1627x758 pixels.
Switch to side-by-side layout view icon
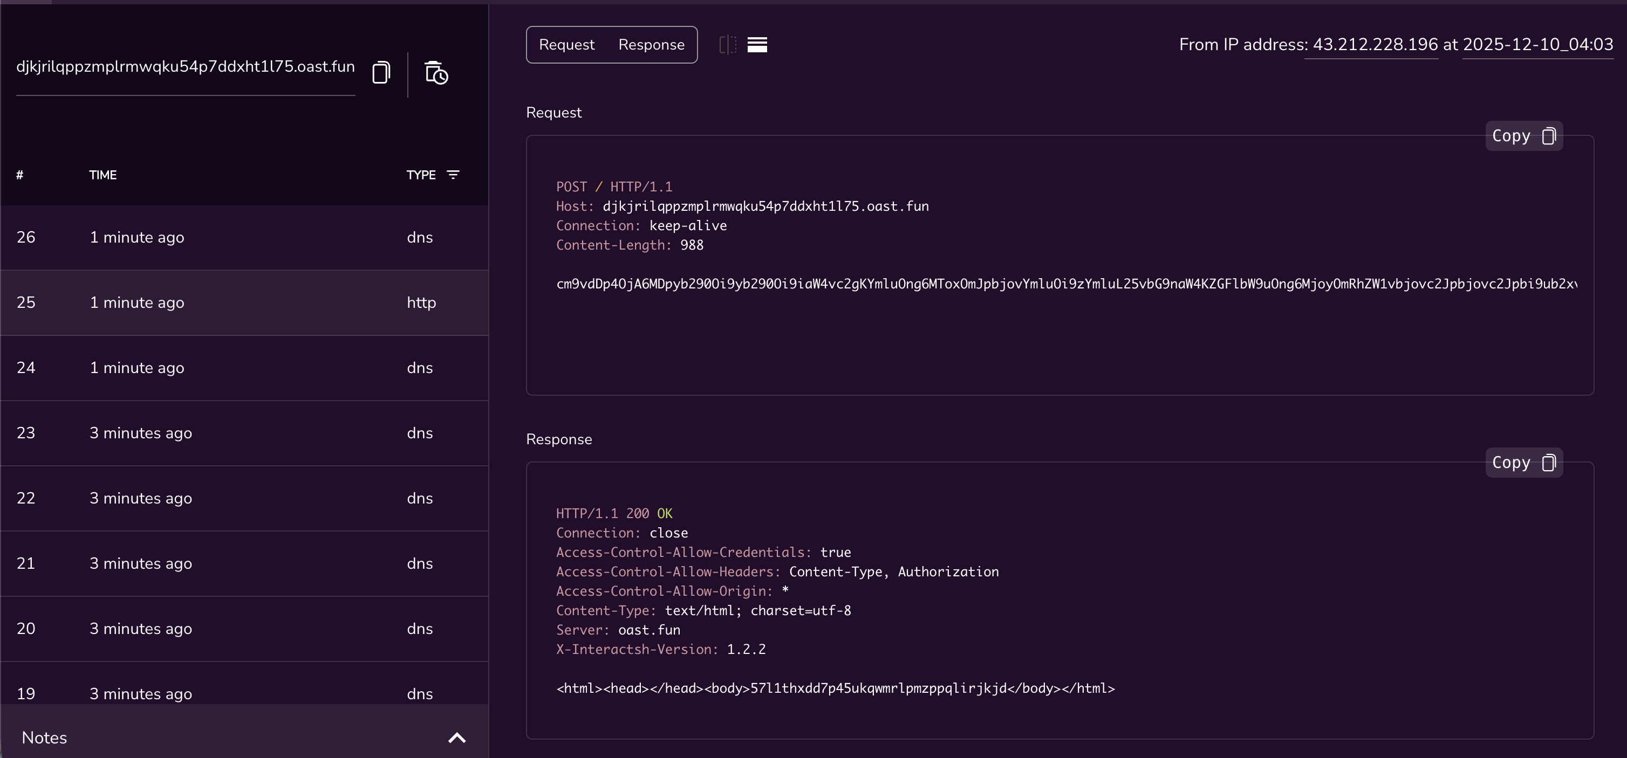pos(728,44)
